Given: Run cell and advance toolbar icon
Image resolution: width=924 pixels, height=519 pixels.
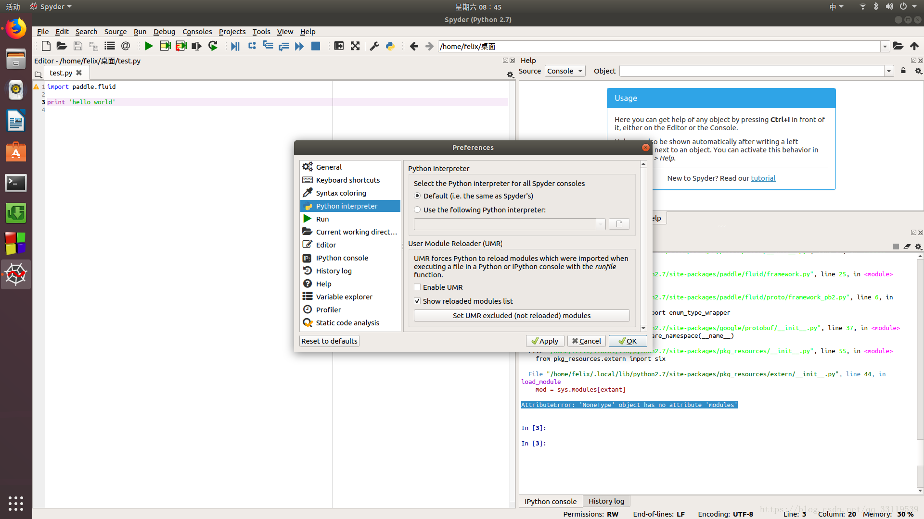Looking at the screenshot, I should 181,46.
